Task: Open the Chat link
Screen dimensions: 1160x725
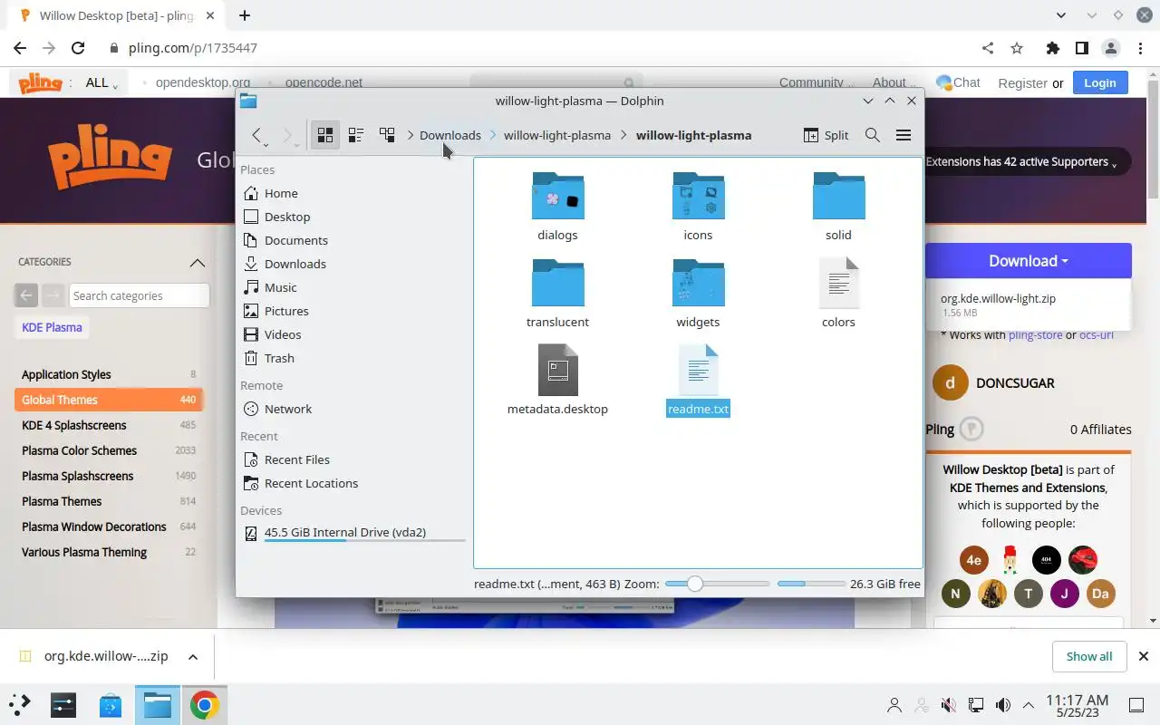Action: (958, 82)
